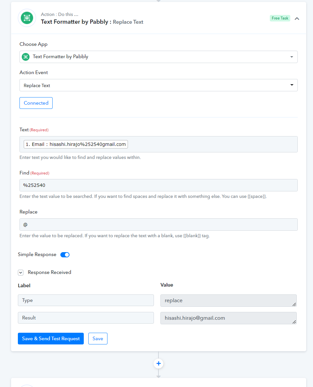The image size is (313, 387).
Task: Click the Replace Text label in the header
Action: (128, 22)
